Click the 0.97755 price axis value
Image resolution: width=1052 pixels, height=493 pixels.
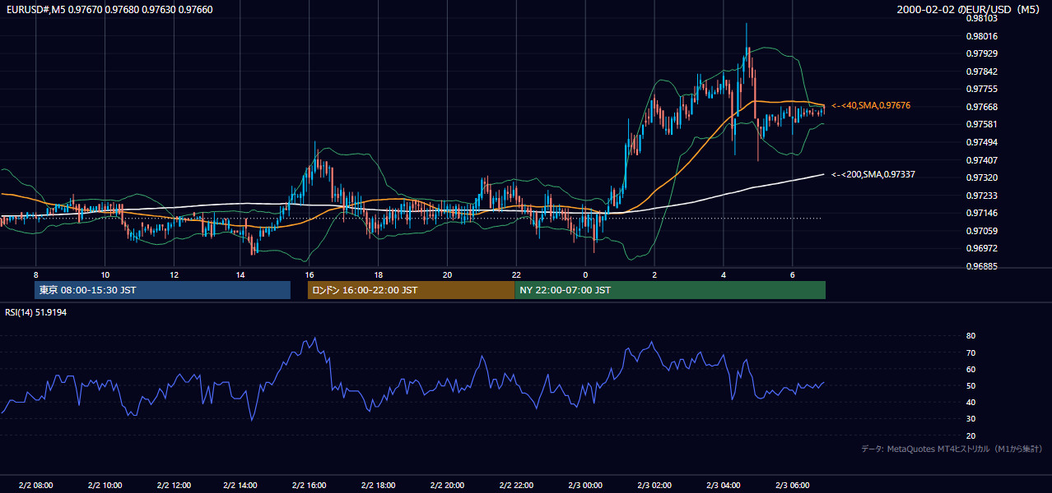(x=981, y=89)
